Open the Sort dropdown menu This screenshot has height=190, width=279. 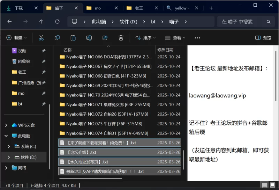coord(145,38)
